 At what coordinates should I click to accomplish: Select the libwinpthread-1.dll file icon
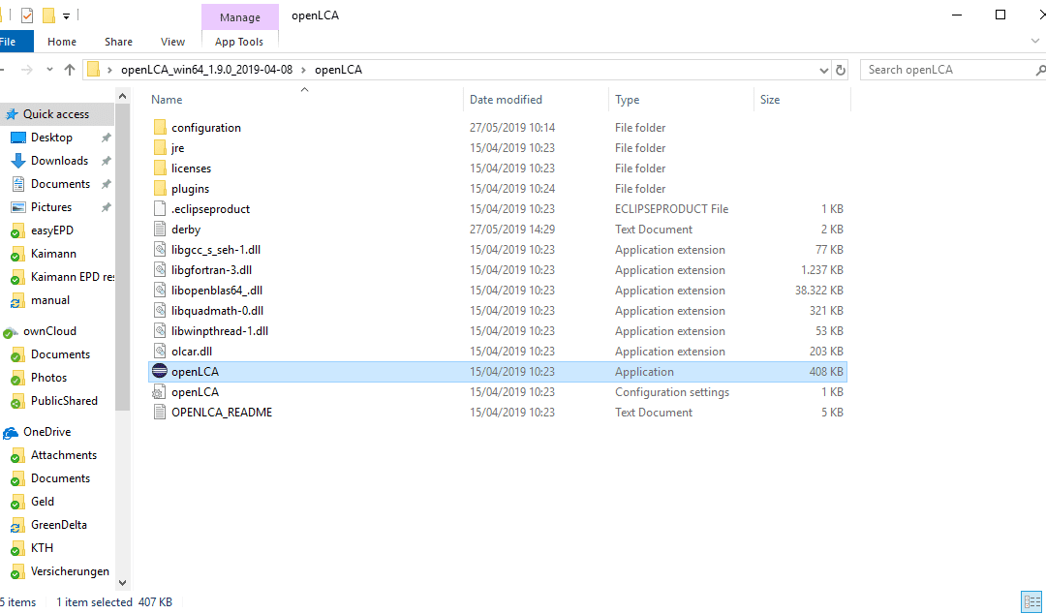tap(160, 331)
